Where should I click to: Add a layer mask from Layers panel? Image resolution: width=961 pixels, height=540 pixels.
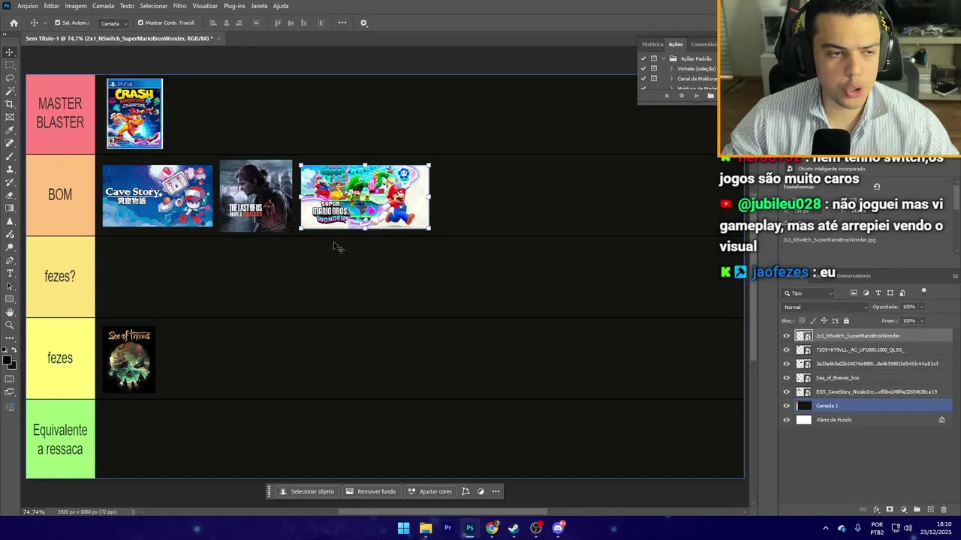[890, 510]
